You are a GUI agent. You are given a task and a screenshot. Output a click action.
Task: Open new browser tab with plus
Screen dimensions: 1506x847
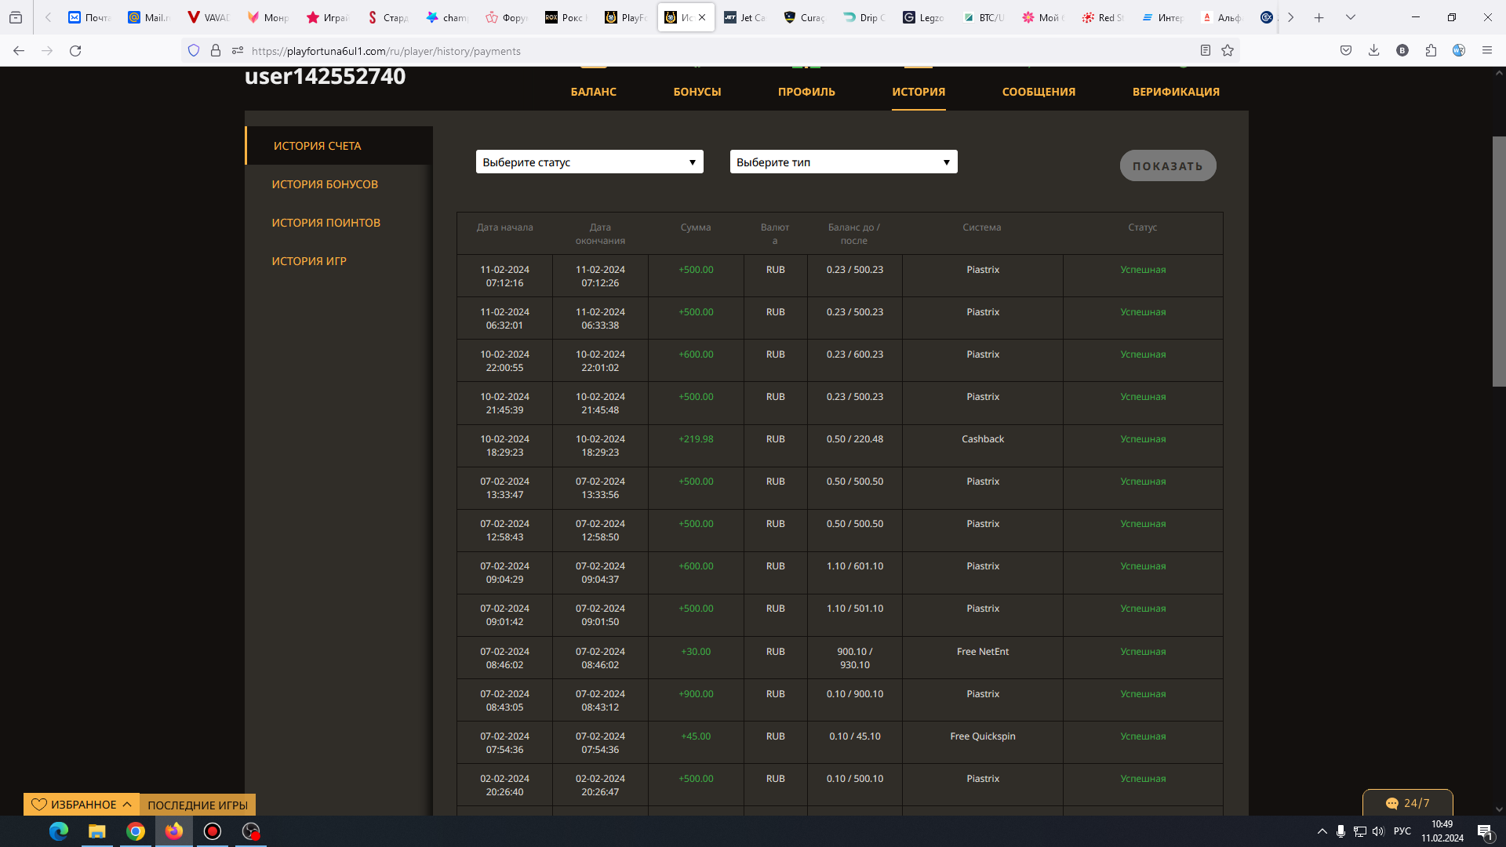click(x=1319, y=17)
